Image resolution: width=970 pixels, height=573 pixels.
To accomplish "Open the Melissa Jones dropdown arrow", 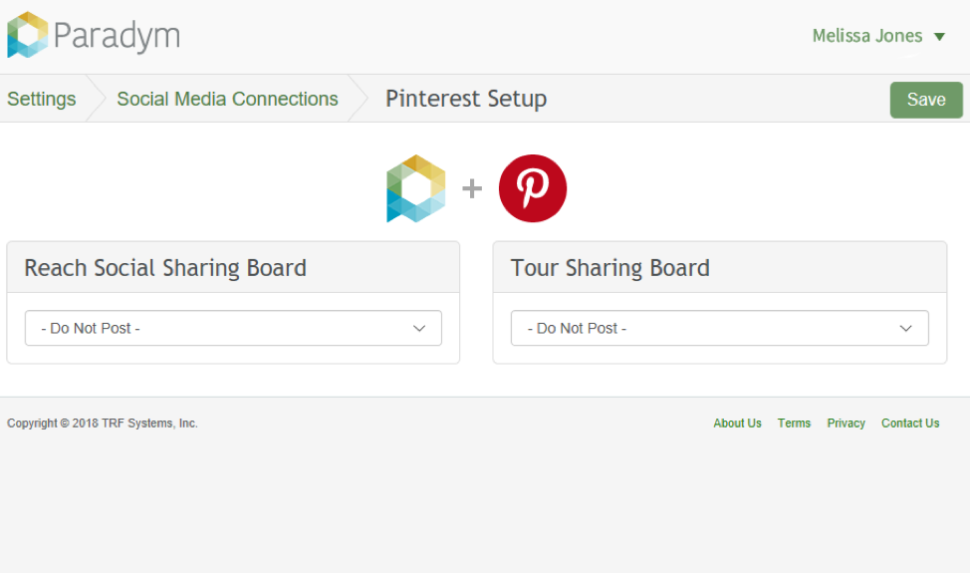I will (x=939, y=37).
